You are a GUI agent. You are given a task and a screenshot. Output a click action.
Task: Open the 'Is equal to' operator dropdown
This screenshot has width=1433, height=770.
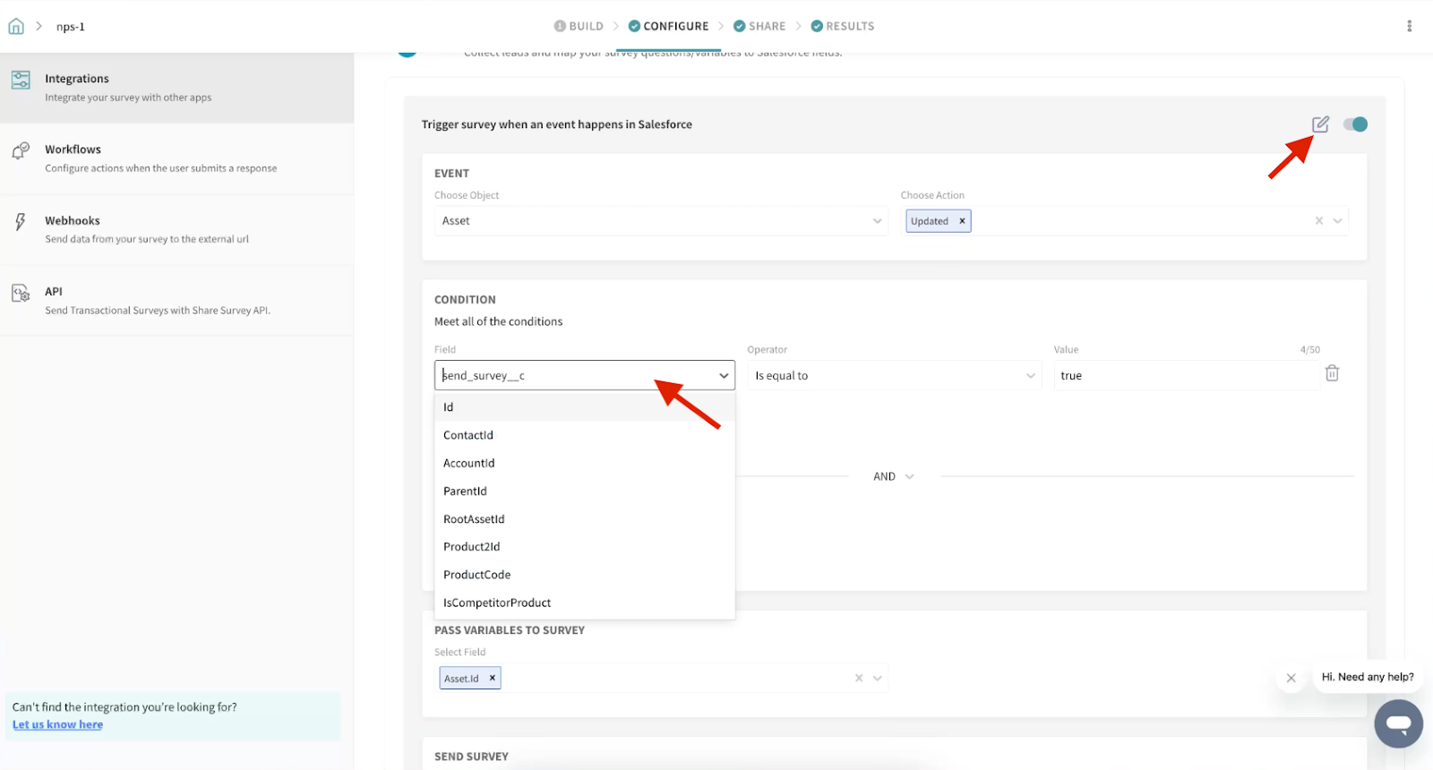pyautogui.click(x=894, y=376)
